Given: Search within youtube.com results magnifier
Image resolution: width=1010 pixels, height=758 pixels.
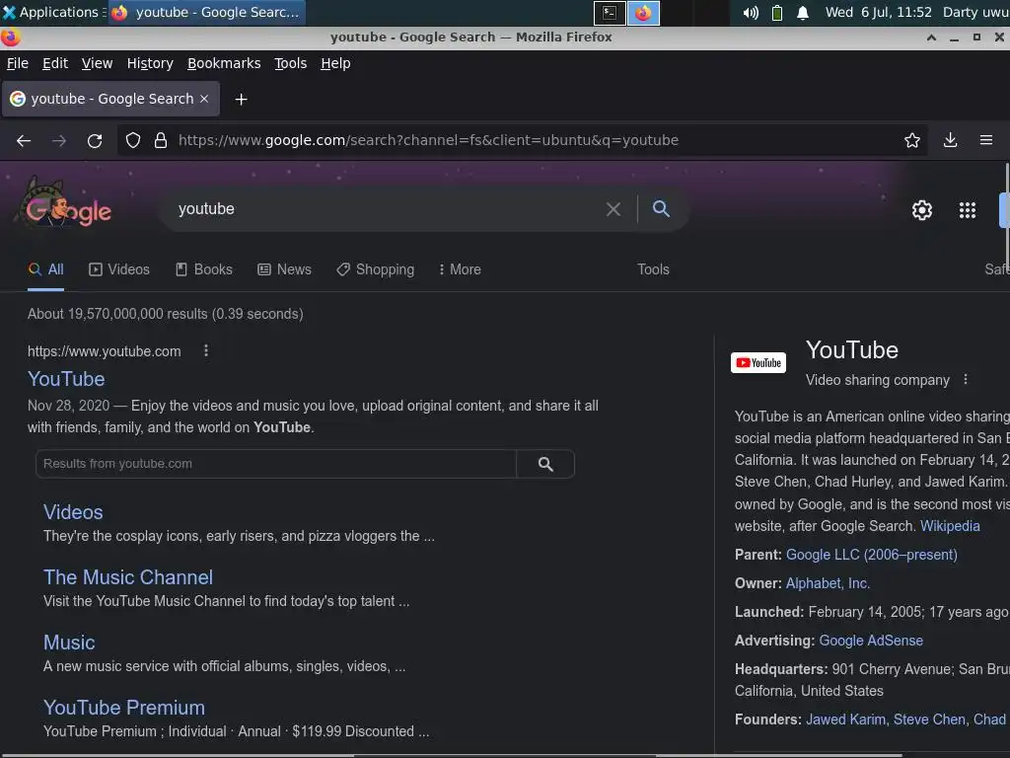Looking at the screenshot, I should click(x=545, y=464).
